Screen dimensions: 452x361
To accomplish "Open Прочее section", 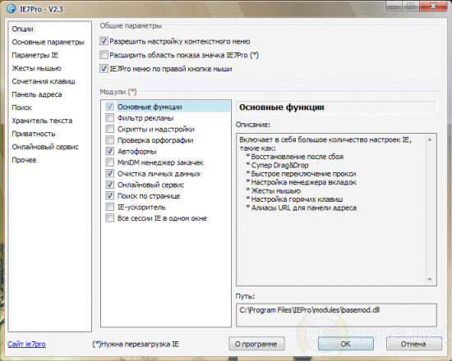I will [24, 160].
